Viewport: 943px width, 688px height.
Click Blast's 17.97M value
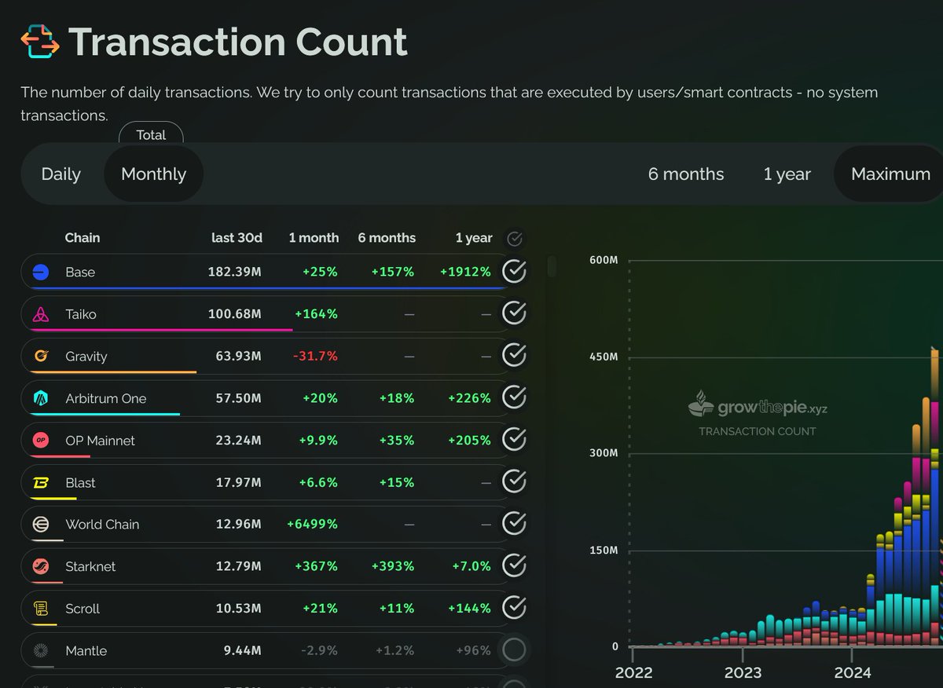pos(239,482)
